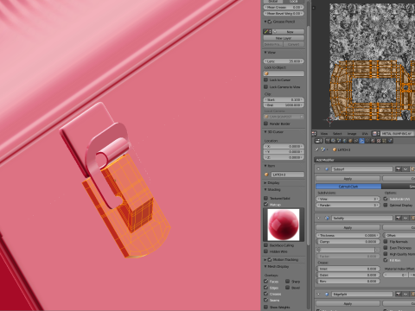Open the Object properties tab

350,141
